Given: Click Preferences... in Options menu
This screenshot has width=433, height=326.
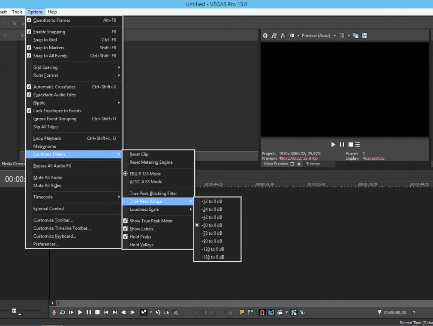Looking at the screenshot, I should pos(74,244).
